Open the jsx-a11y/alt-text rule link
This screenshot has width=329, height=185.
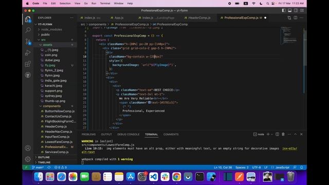289,149
